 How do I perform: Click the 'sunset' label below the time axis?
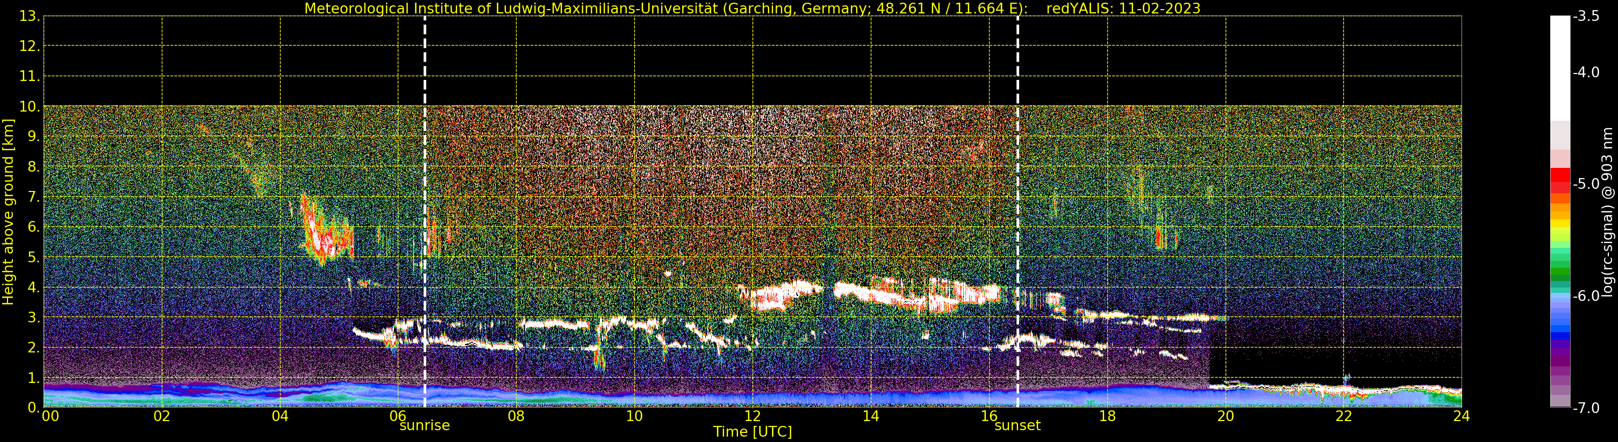[x=1018, y=425]
